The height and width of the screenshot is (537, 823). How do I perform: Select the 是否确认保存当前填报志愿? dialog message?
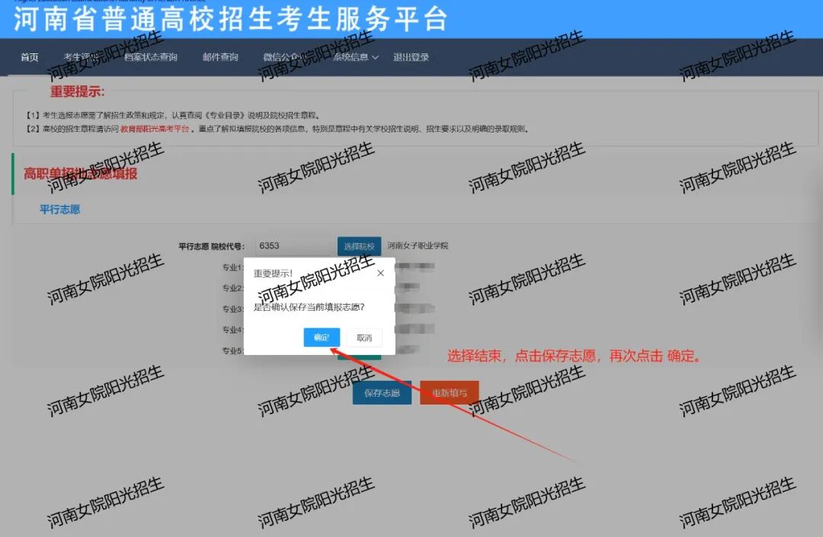[x=309, y=307]
